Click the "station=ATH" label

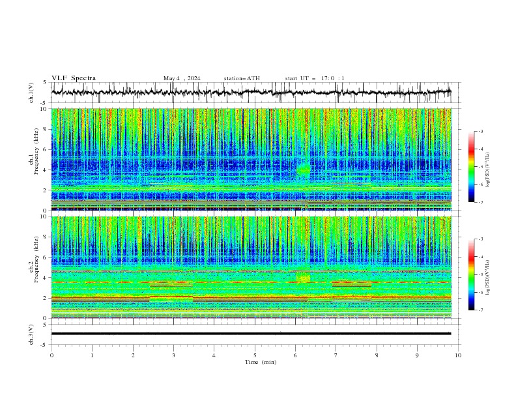pyautogui.click(x=242, y=78)
